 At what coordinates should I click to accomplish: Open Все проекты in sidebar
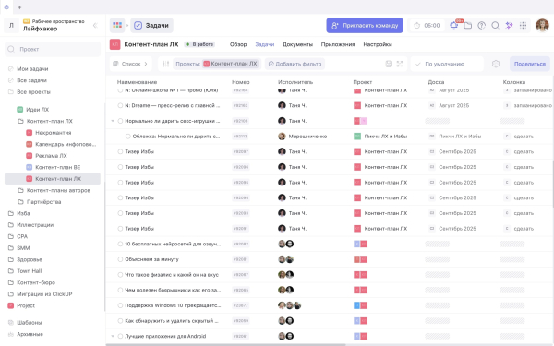(x=33, y=91)
